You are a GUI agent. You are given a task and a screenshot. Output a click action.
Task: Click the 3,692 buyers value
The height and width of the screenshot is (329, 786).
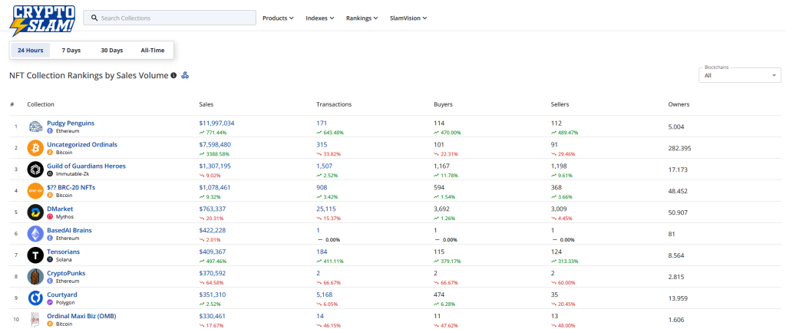tap(441, 209)
